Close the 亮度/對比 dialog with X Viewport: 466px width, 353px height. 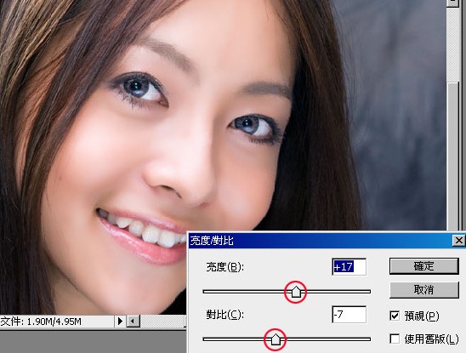459,240
